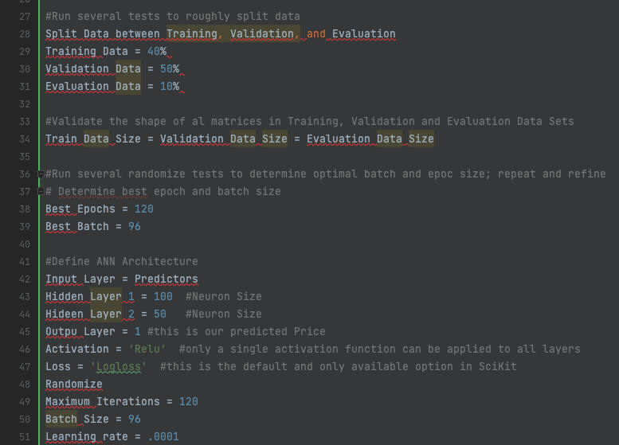Click line number 51 in the gutter
Image resolution: width=619 pixels, height=445 pixels.
(x=23, y=436)
